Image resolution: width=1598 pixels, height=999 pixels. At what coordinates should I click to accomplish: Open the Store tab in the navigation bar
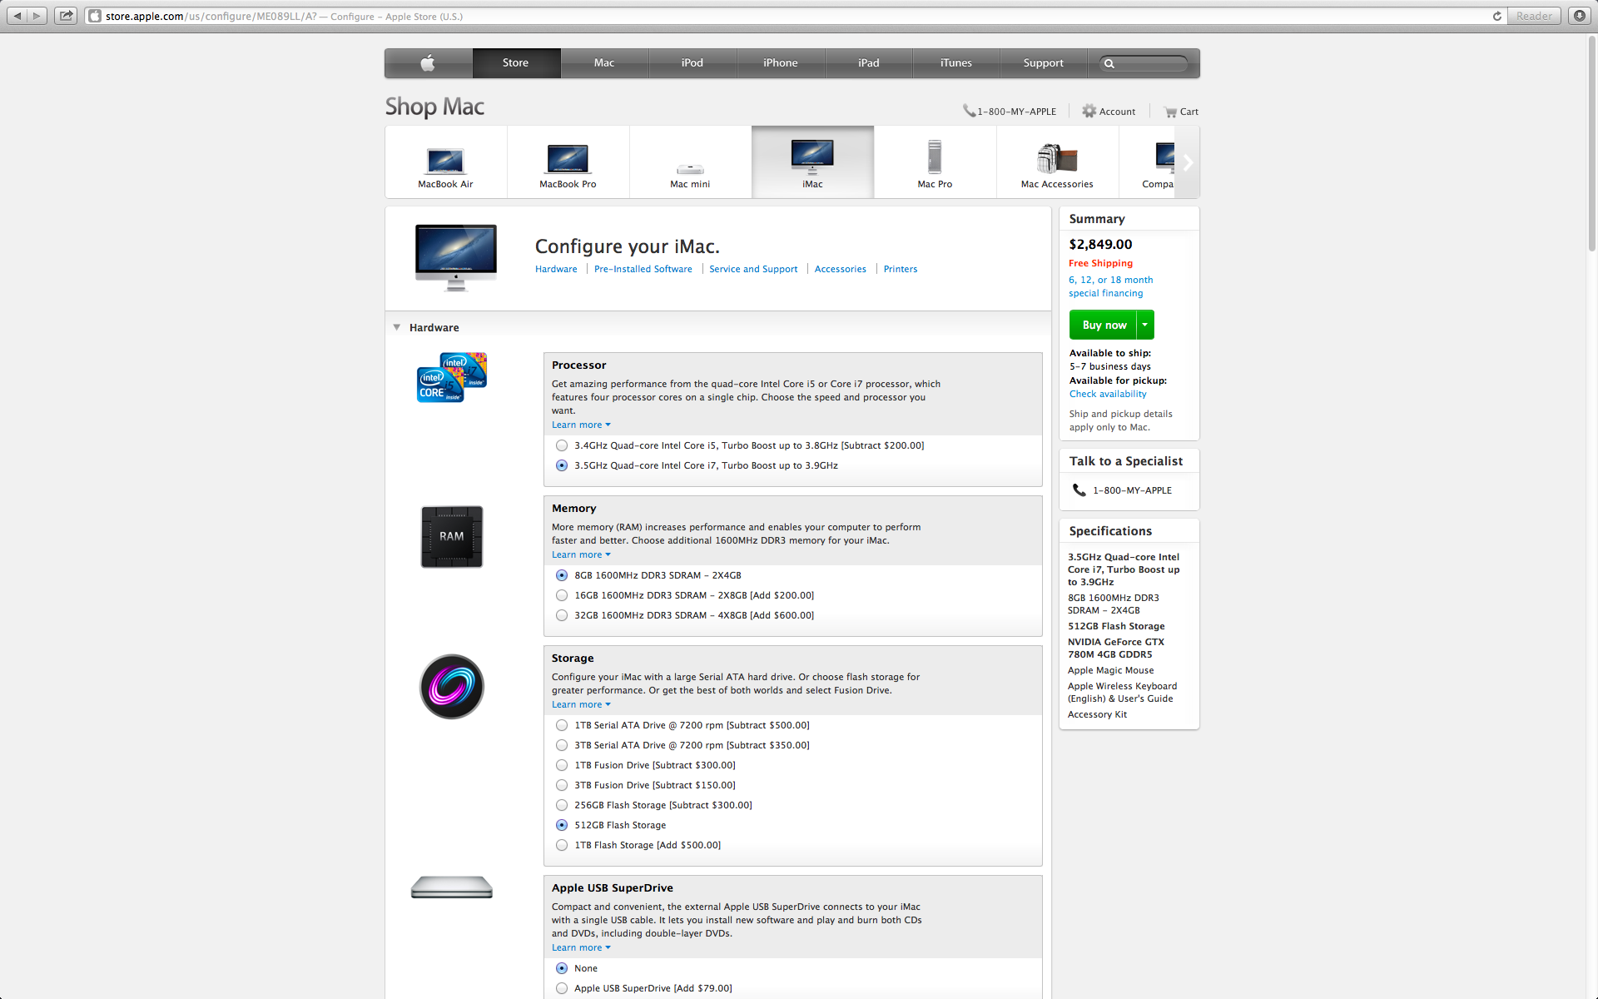(516, 63)
